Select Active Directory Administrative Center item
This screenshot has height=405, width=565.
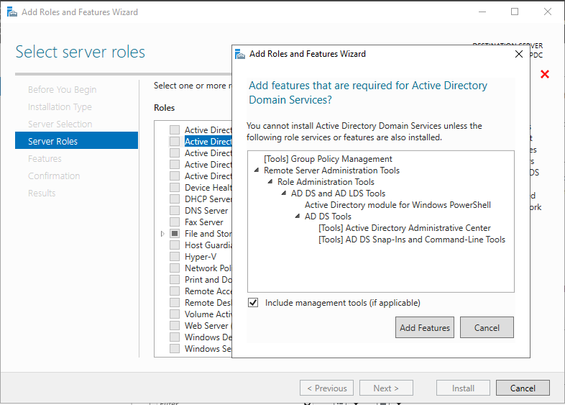pyautogui.click(x=405, y=228)
